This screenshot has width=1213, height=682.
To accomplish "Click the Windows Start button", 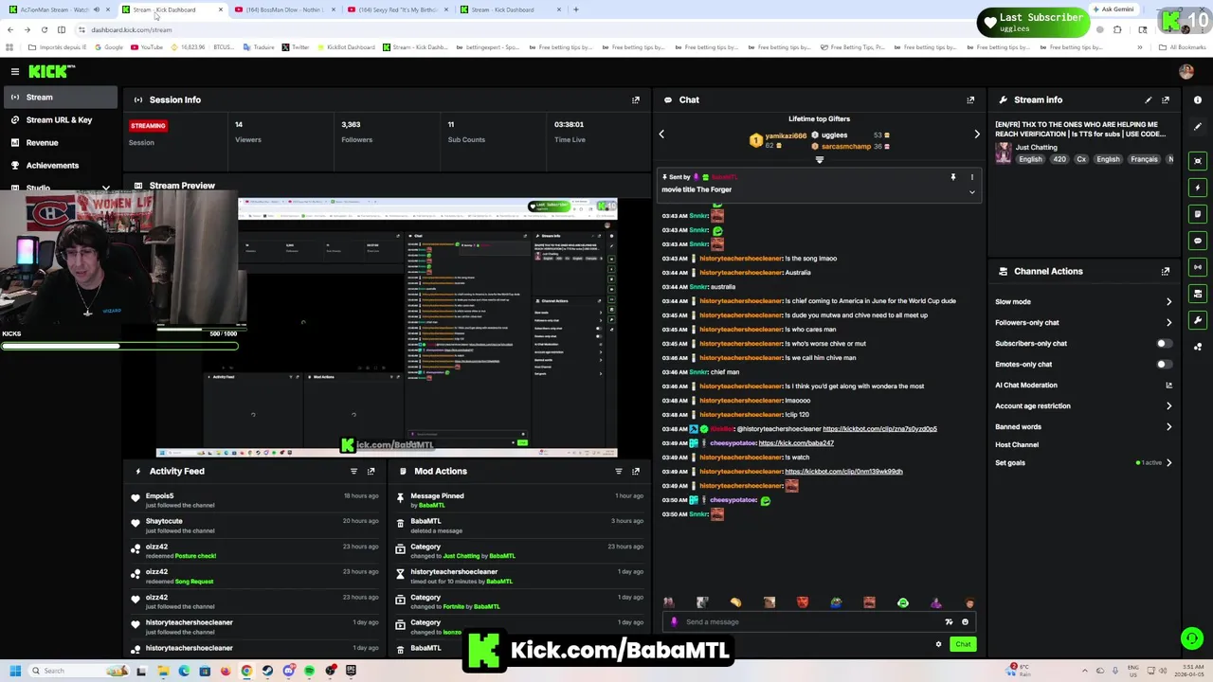I will click(13, 671).
